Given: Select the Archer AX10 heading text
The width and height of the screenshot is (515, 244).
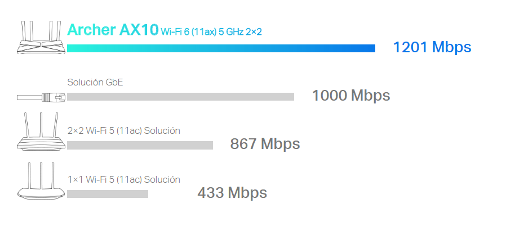Looking at the screenshot, I should coord(113,30).
